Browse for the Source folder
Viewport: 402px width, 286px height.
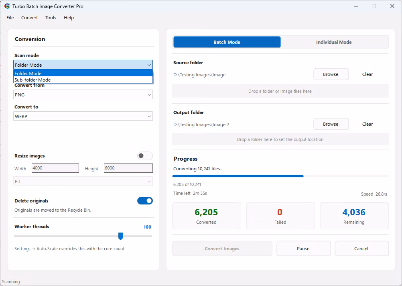[x=331, y=74]
